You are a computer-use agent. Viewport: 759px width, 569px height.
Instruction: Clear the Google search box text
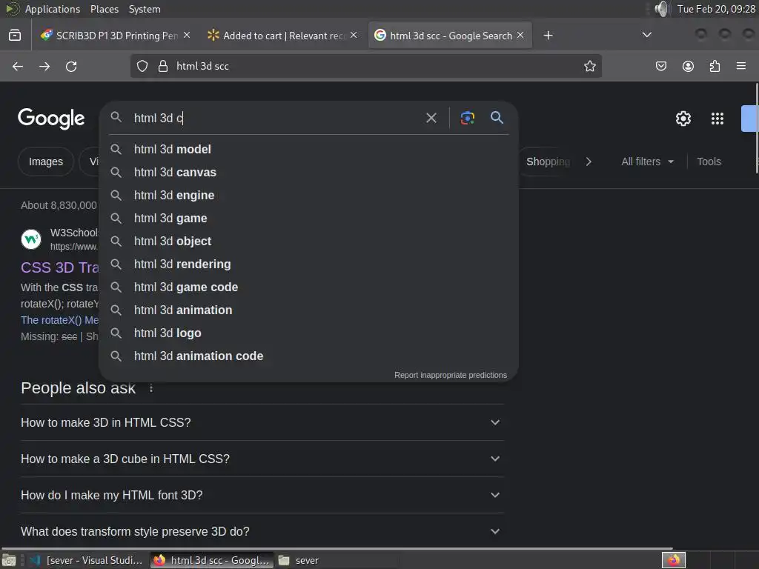point(431,118)
